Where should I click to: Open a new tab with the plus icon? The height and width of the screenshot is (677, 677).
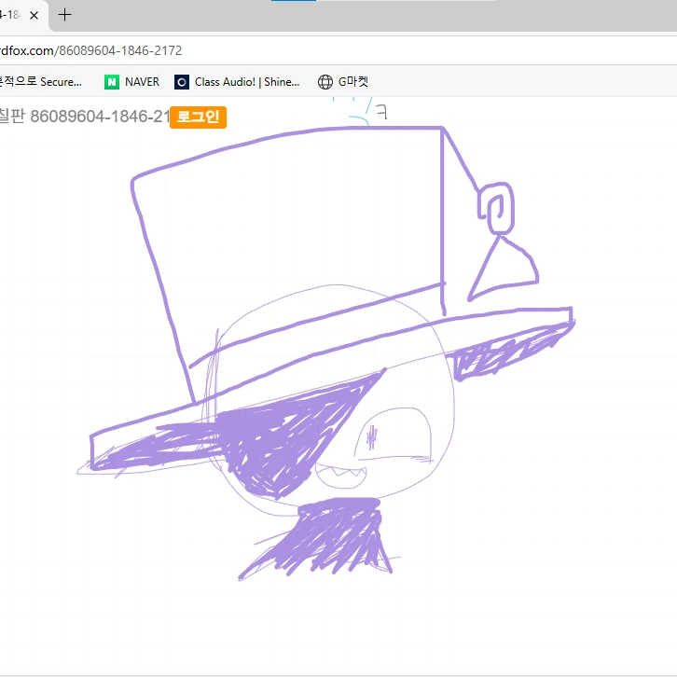(64, 15)
